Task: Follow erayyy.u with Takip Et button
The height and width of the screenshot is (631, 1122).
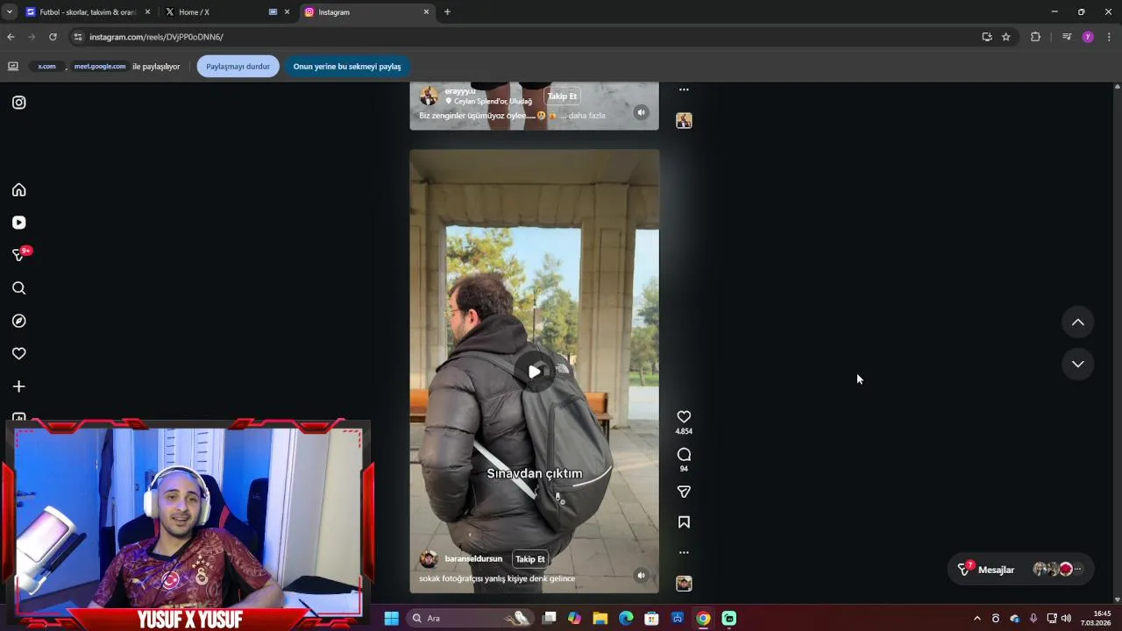Action: coord(562,96)
